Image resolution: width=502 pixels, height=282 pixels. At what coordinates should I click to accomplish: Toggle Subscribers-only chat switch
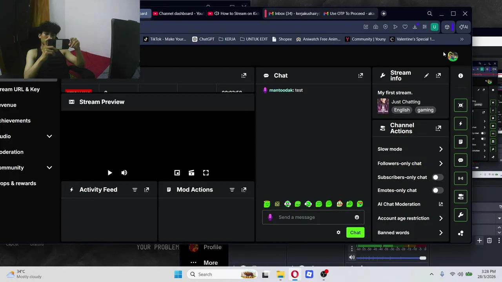click(x=438, y=177)
